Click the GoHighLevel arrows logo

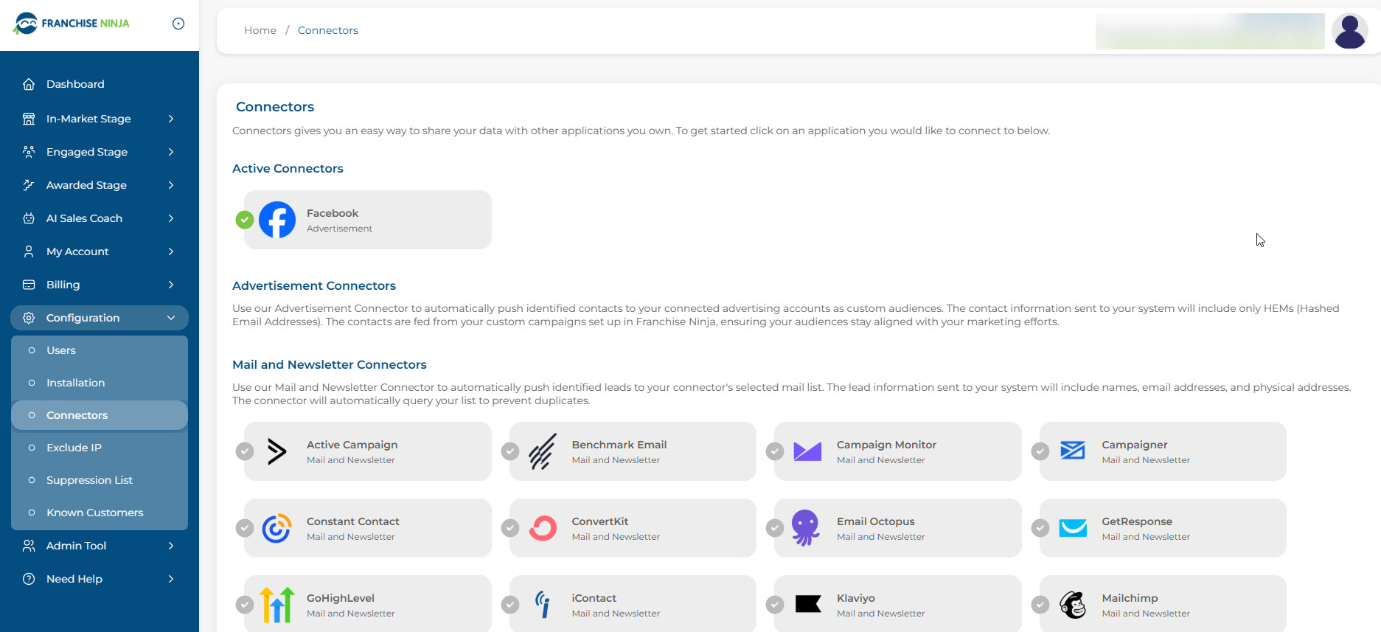(x=277, y=605)
